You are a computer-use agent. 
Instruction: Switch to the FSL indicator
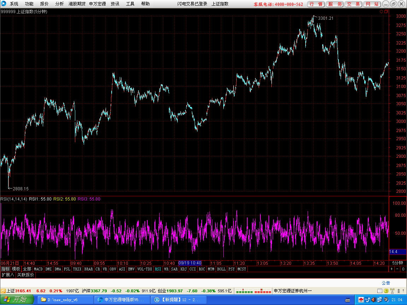pos(67,269)
